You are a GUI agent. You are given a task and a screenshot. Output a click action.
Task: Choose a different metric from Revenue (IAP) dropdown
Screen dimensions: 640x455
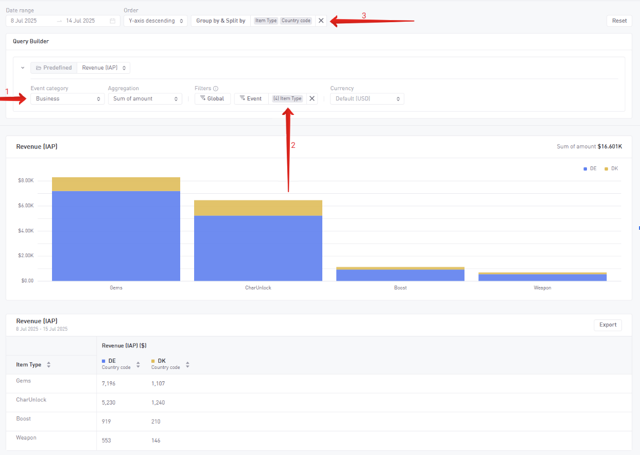[x=103, y=68]
